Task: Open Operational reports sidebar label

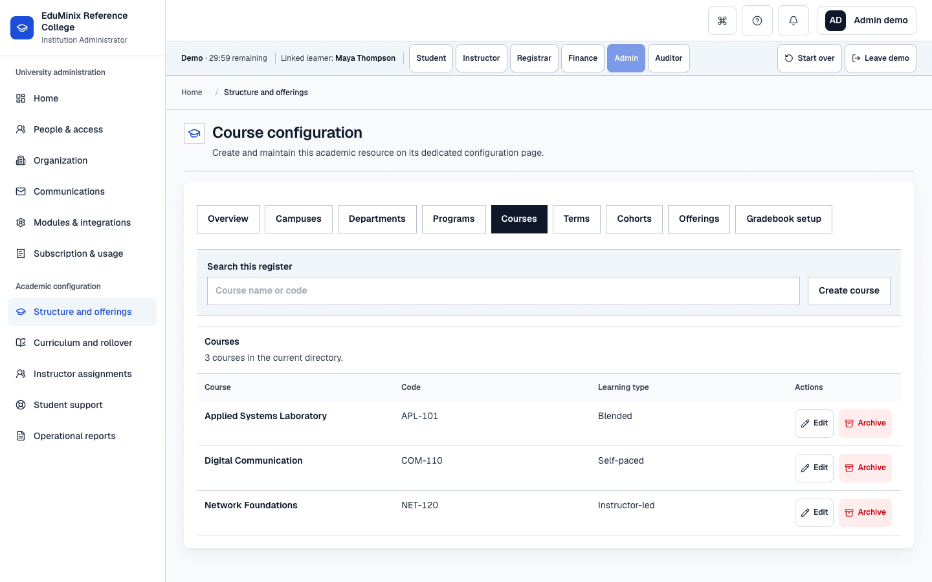Action: tap(74, 436)
